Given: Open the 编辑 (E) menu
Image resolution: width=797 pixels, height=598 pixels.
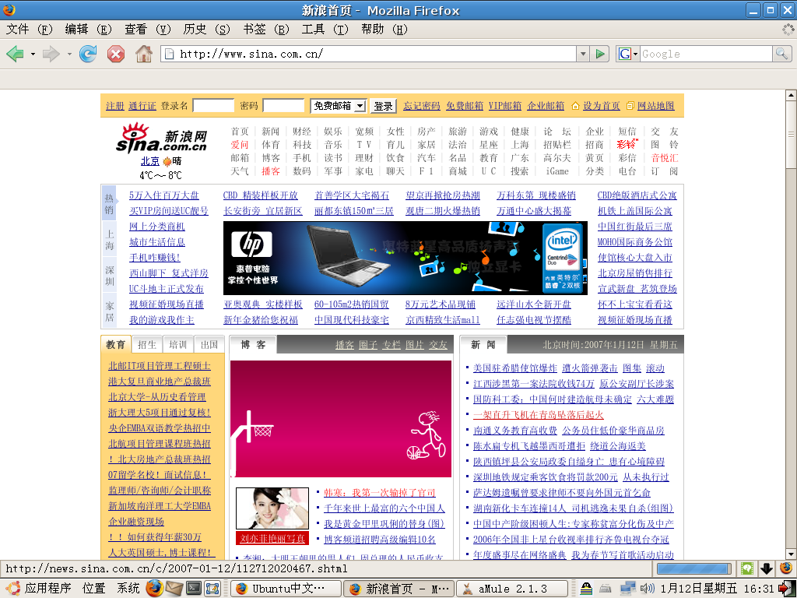Looking at the screenshot, I should click(x=89, y=30).
